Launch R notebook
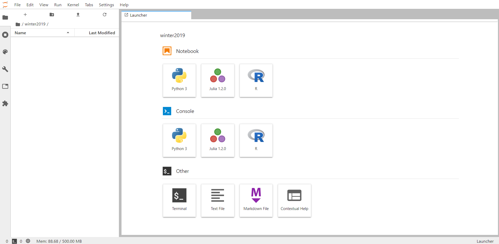Image resolution: width=499 pixels, height=244 pixels. pyautogui.click(x=256, y=80)
